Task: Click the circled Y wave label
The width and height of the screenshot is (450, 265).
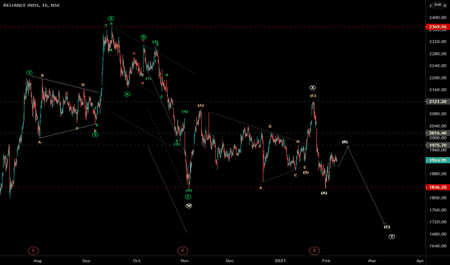Action: (x=392, y=237)
